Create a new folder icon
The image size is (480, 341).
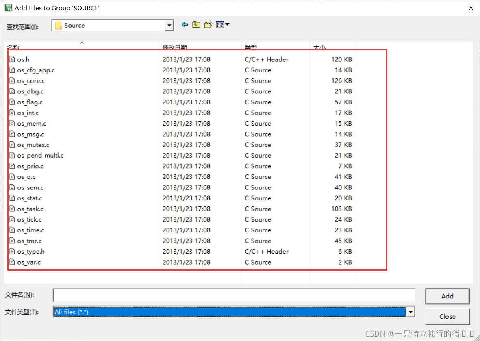(208, 24)
